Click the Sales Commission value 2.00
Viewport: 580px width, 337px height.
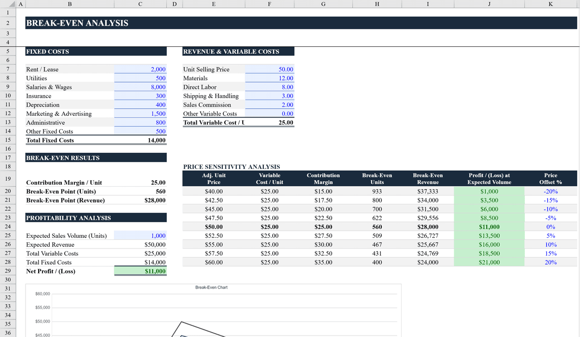(x=269, y=105)
